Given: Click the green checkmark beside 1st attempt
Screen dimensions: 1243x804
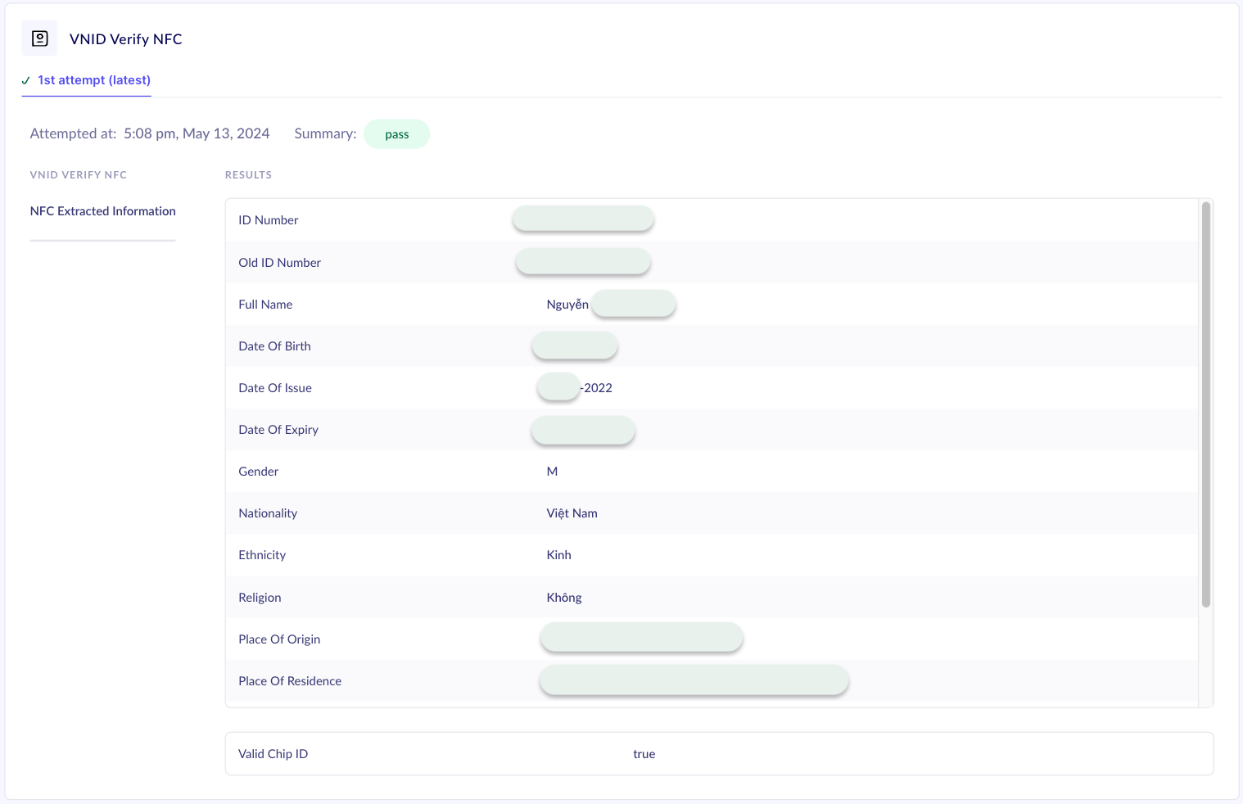Looking at the screenshot, I should (26, 80).
